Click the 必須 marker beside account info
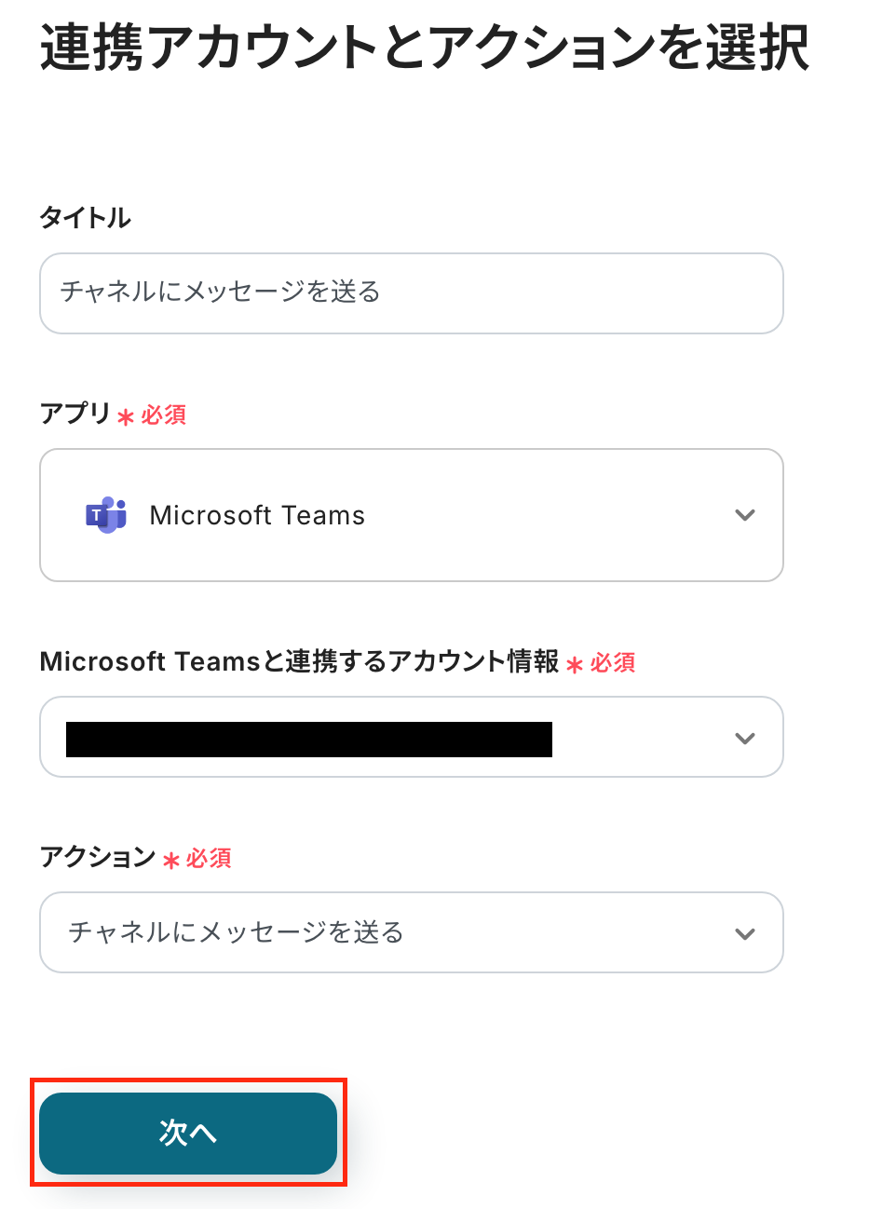 click(613, 662)
